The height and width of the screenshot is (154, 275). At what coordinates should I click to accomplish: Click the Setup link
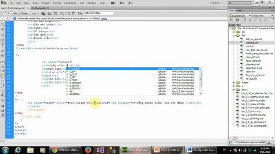click(104, 18)
